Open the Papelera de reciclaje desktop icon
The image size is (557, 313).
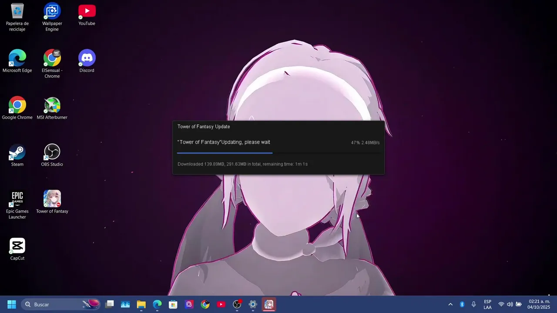pos(17,17)
